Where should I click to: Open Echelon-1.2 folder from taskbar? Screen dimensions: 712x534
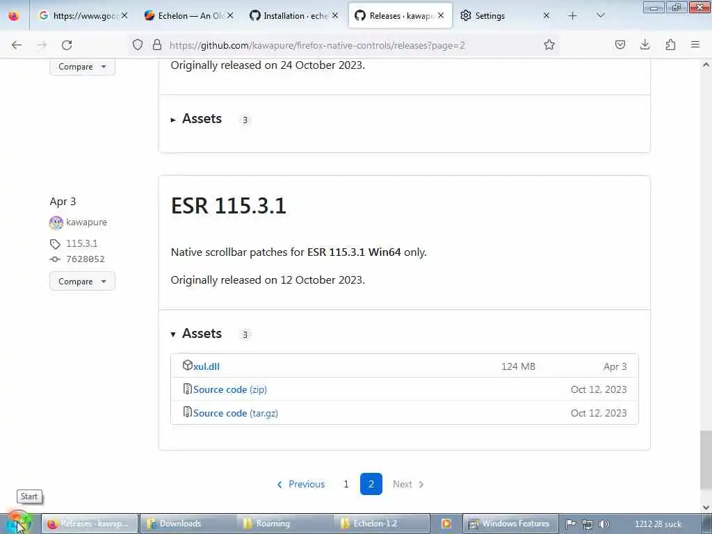(382, 524)
